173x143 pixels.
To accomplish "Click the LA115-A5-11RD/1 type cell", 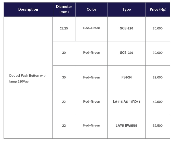I will [126, 102].
